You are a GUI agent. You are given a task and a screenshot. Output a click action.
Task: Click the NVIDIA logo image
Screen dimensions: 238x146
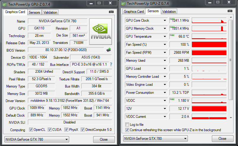tap(101, 31)
